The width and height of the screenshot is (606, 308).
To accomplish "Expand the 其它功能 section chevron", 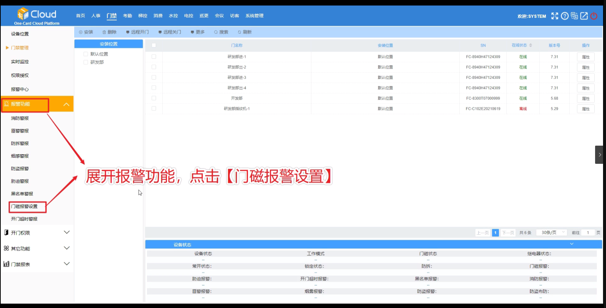I will pos(67,248).
